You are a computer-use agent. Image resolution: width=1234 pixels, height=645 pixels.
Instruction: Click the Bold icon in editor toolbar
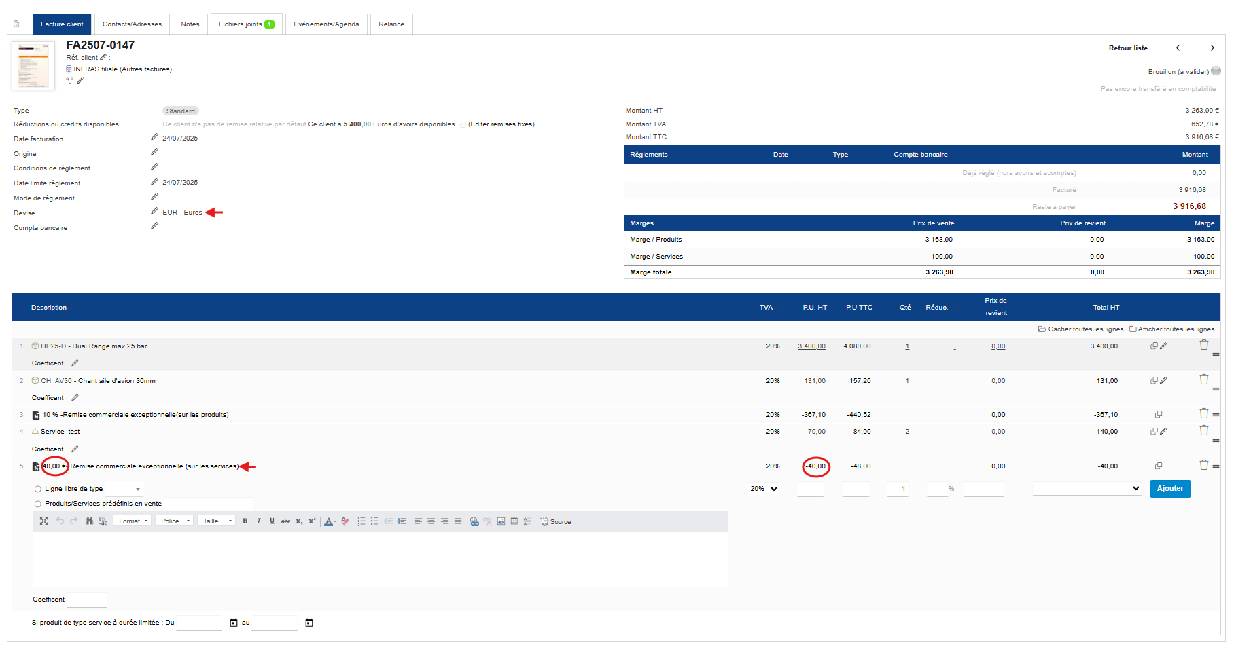tap(245, 521)
